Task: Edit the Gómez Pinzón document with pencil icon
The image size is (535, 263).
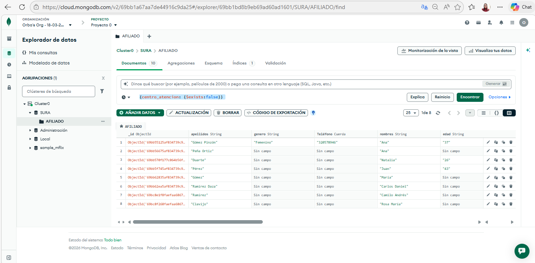Action: (488, 142)
